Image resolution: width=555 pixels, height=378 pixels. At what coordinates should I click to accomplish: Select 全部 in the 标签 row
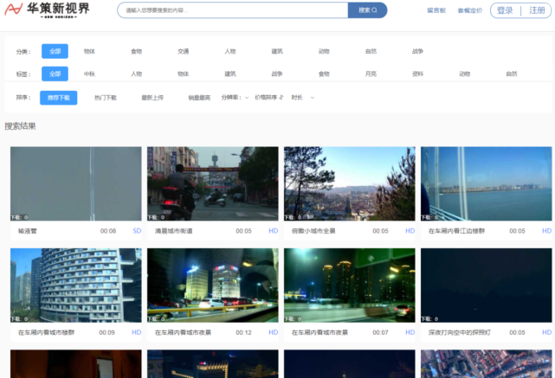click(x=55, y=74)
